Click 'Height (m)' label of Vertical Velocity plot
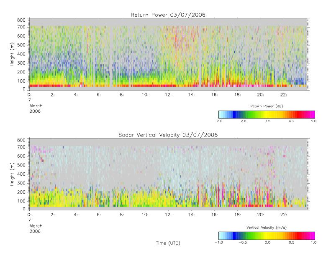This screenshot has width=331, height=255. click(x=12, y=174)
